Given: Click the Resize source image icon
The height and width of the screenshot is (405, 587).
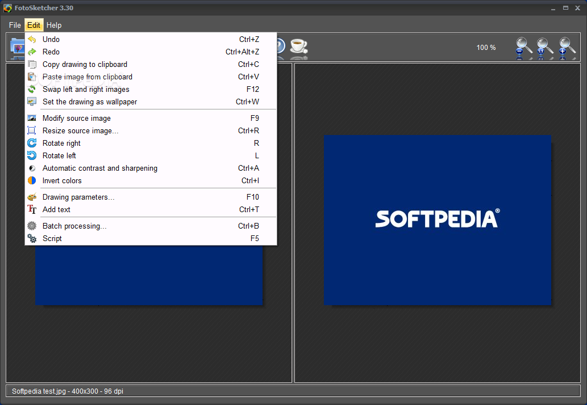Looking at the screenshot, I should click(x=32, y=130).
